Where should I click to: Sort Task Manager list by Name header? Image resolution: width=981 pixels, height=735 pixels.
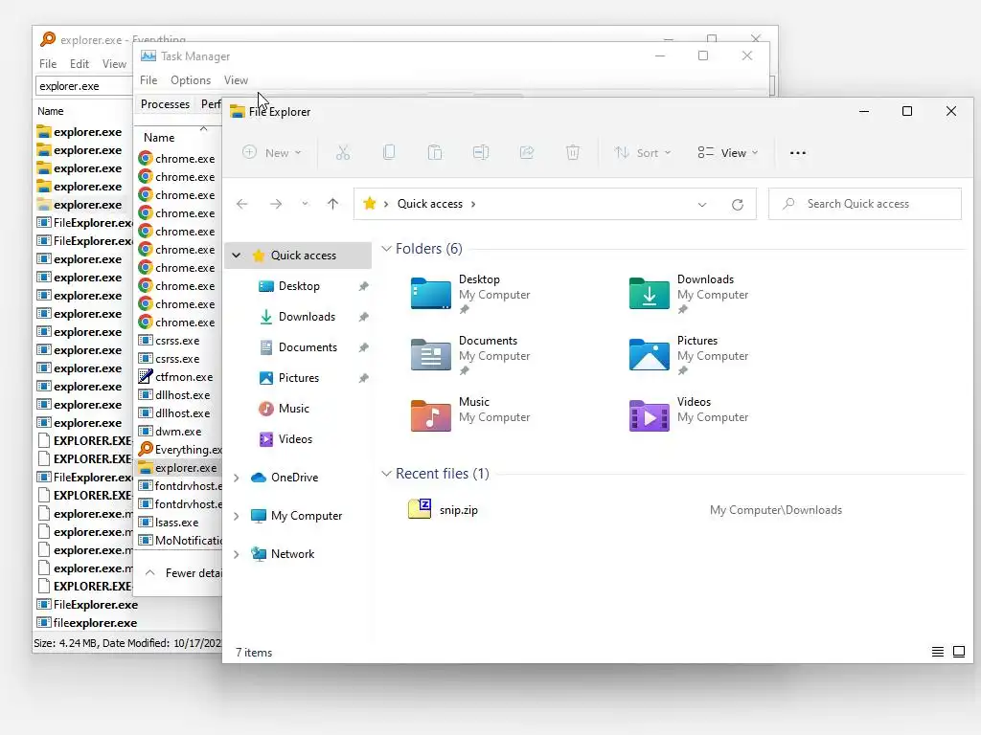(159, 138)
